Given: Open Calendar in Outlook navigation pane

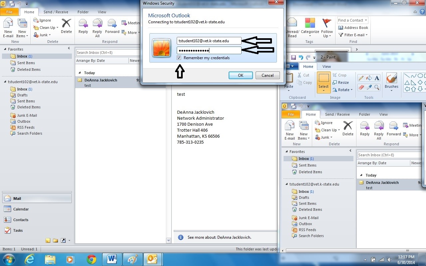Looking at the screenshot, I should tap(37, 209).
